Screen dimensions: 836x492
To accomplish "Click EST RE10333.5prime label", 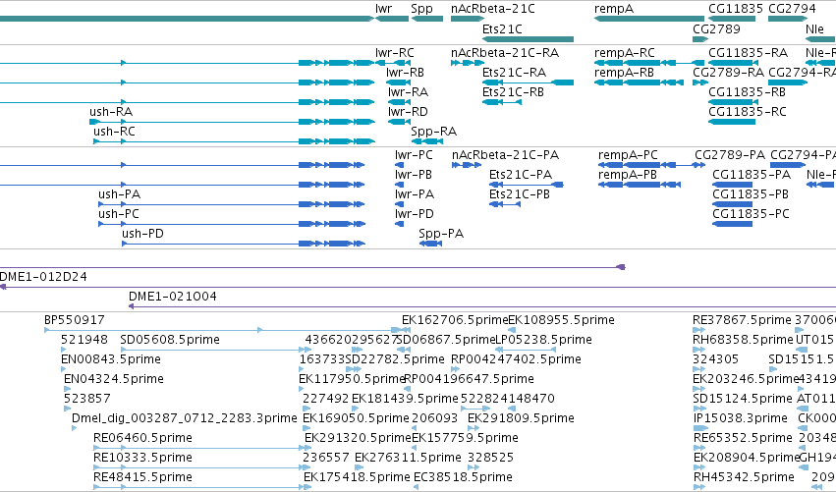I will (142, 459).
